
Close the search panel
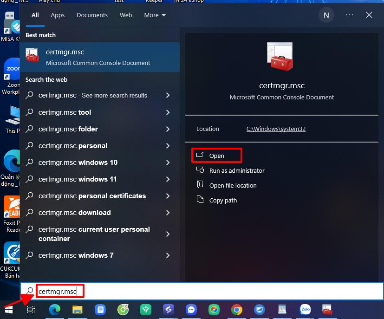pos(369,15)
